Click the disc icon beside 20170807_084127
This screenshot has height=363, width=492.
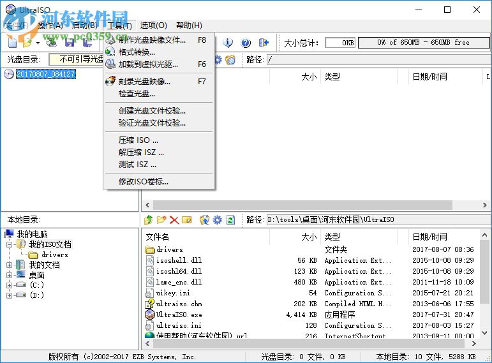coord(9,74)
